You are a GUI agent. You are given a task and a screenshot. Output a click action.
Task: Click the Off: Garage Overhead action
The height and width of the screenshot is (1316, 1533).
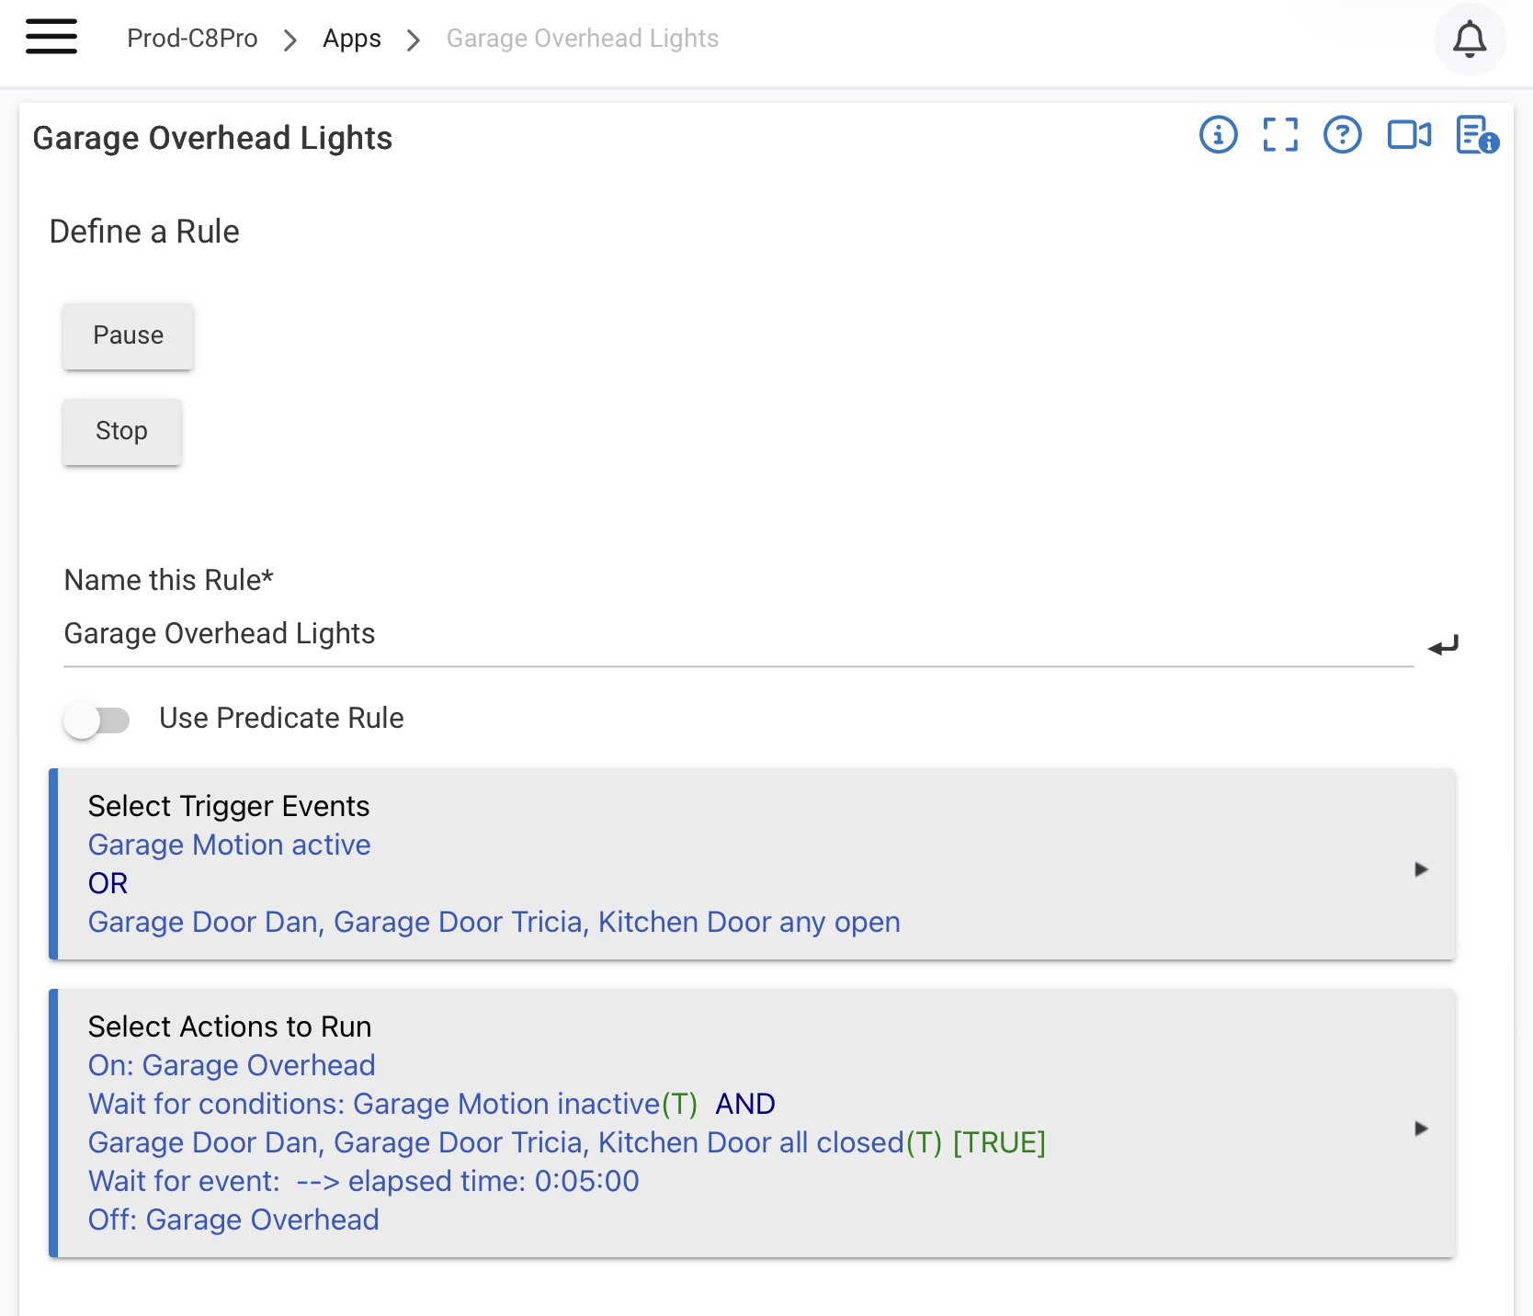(x=233, y=1220)
